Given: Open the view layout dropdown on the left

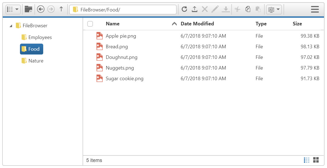Looking at the screenshot, I should (x=12, y=9).
